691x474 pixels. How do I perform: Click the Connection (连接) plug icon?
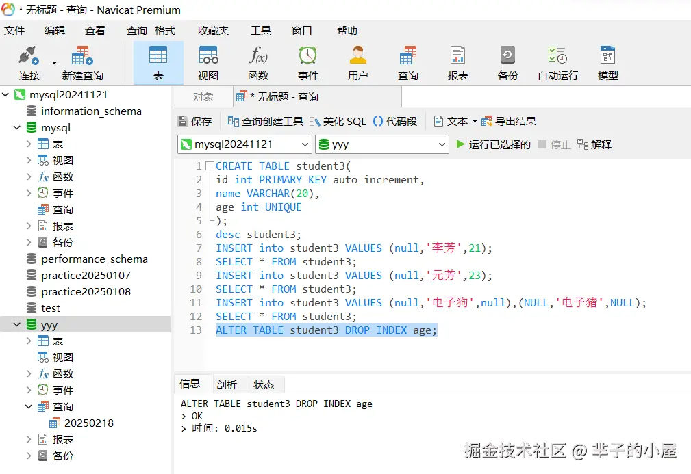point(29,56)
